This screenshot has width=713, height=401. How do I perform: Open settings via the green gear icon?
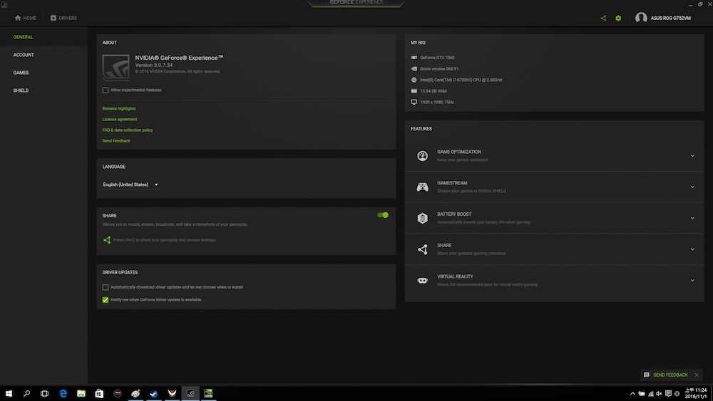[618, 18]
